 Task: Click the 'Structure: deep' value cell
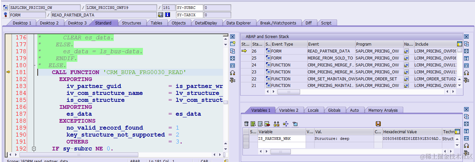(x=344, y=139)
